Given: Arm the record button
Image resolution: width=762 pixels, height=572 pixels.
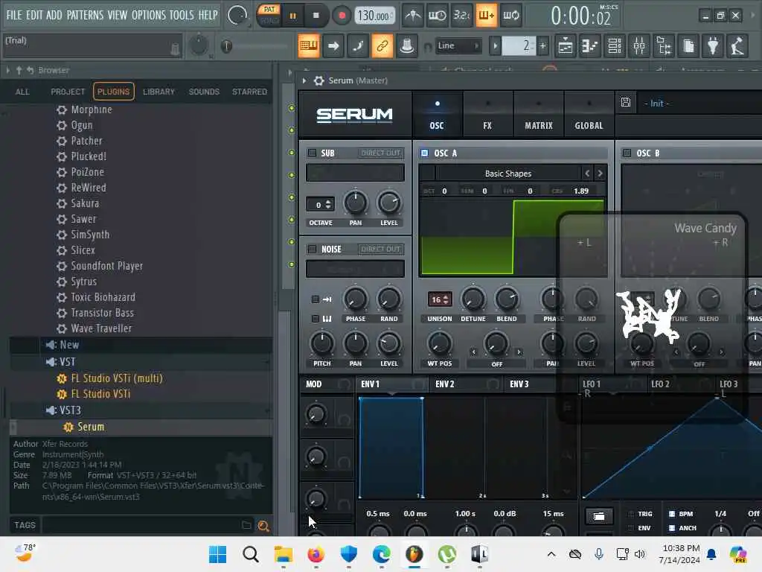Looking at the screenshot, I should 342,16.
